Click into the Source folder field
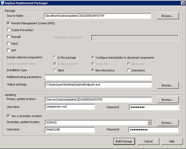Image resolution: width=186 pixels, height=149 pixels. click(97, 16)
